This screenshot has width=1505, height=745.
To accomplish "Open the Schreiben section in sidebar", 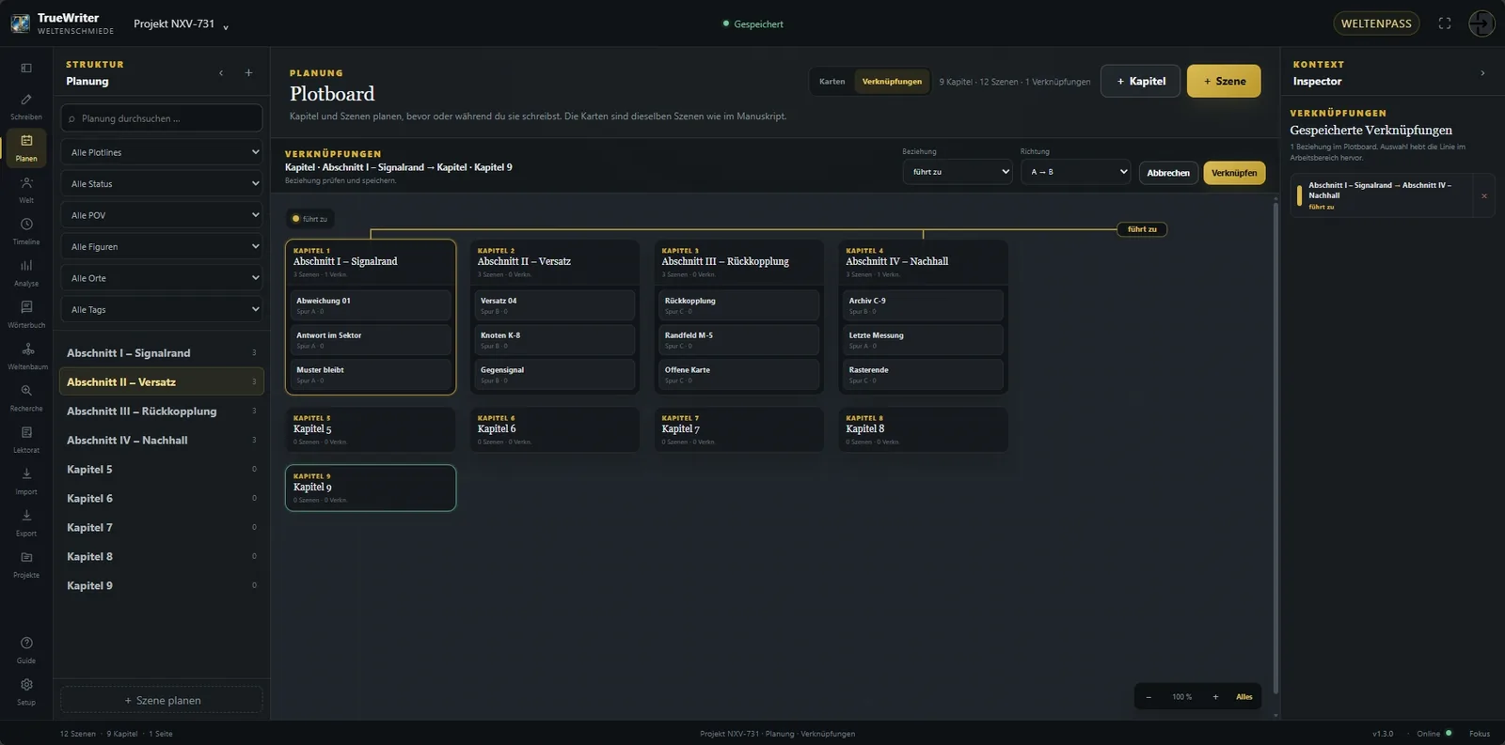I will [26, 107].
